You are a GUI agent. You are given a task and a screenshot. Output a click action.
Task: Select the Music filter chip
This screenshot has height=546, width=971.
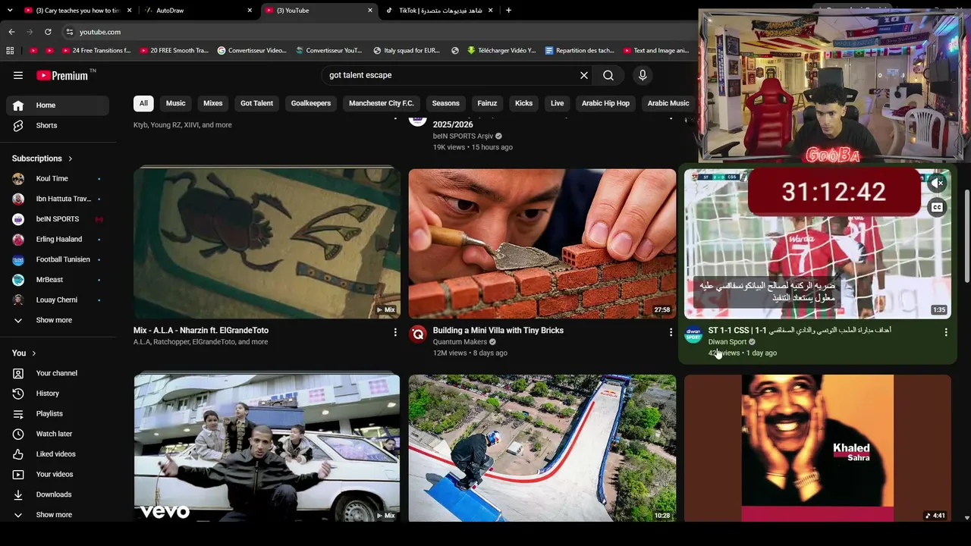175,103
